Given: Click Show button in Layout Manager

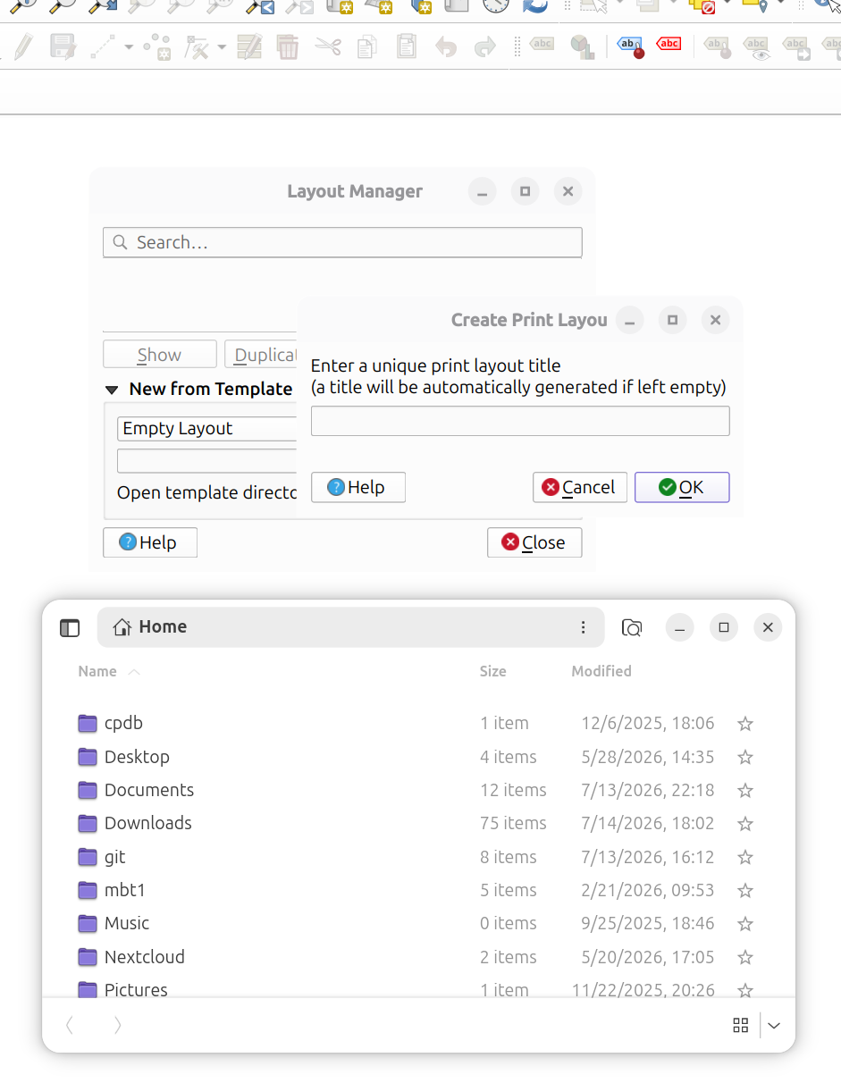Looking at the screenshot, I should pyautogui.click(x=160, y=355).
